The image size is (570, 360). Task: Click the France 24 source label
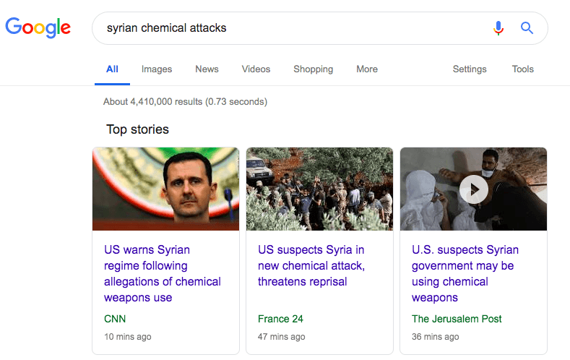(x=280, y=319)
